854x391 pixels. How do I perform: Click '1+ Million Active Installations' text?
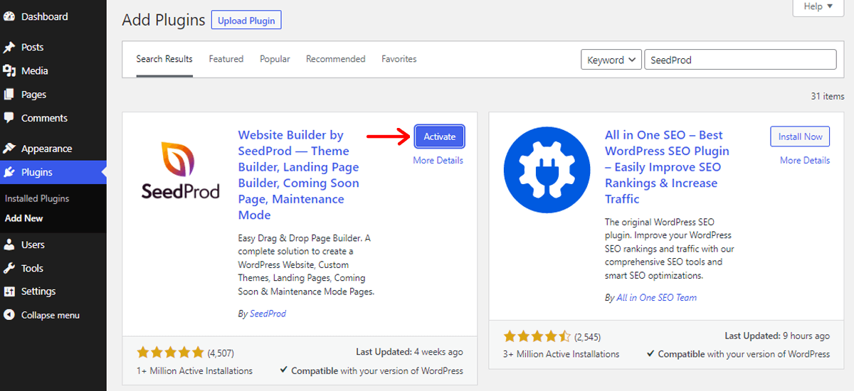click(x=194, y=370)
